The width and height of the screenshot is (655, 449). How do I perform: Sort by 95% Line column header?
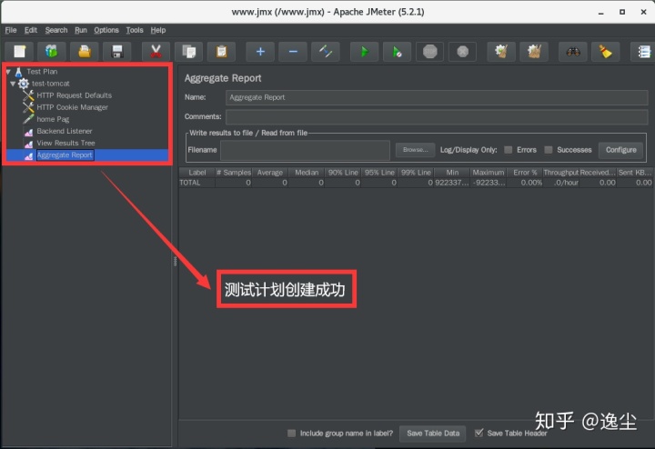379,173
